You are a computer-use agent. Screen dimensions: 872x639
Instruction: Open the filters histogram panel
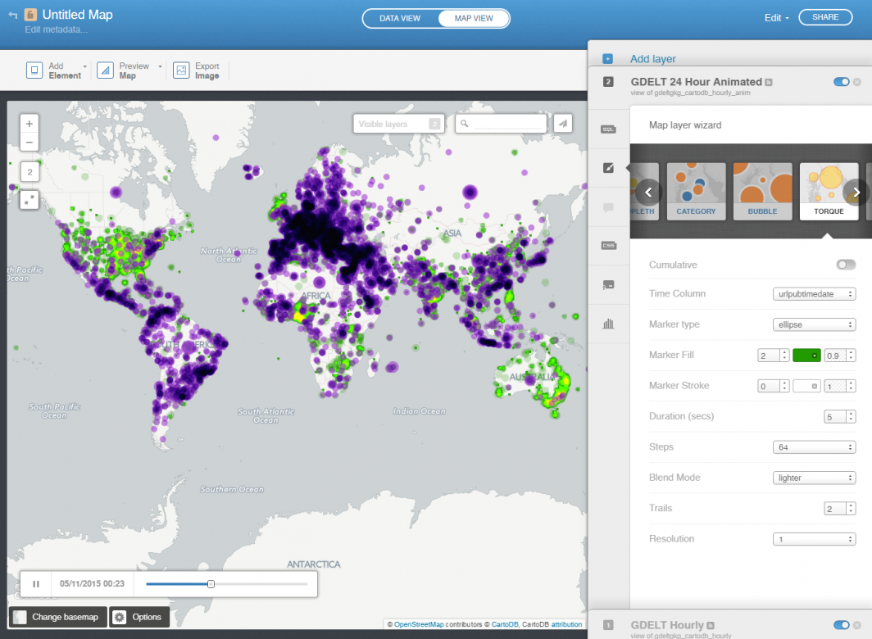point(608,324)
